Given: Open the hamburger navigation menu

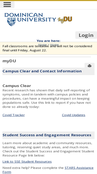Looking at the screenshot, I should pyautogui.click(x=7, y=4).
